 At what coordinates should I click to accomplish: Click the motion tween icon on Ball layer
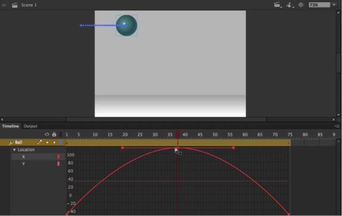[11, 143]
